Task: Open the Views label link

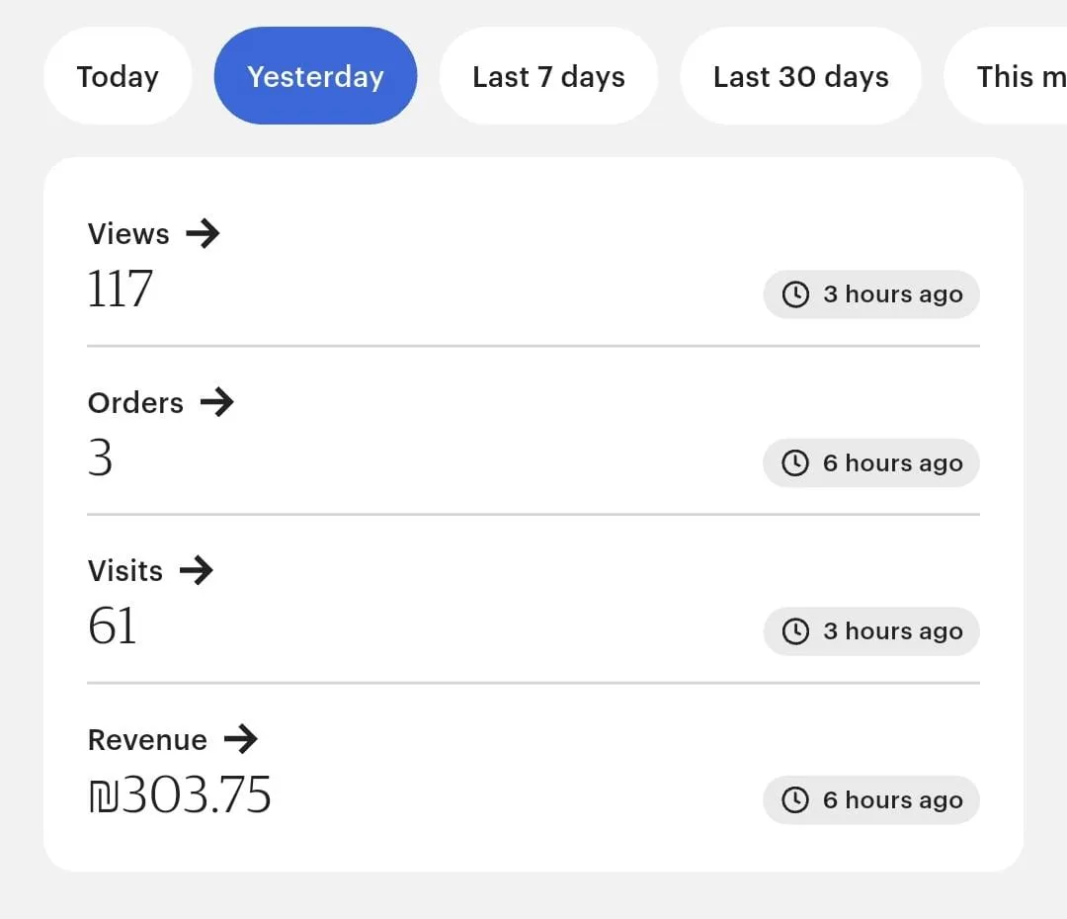Action: 128,234
